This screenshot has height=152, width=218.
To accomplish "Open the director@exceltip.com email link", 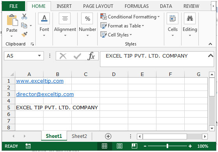I will [45, 94].
